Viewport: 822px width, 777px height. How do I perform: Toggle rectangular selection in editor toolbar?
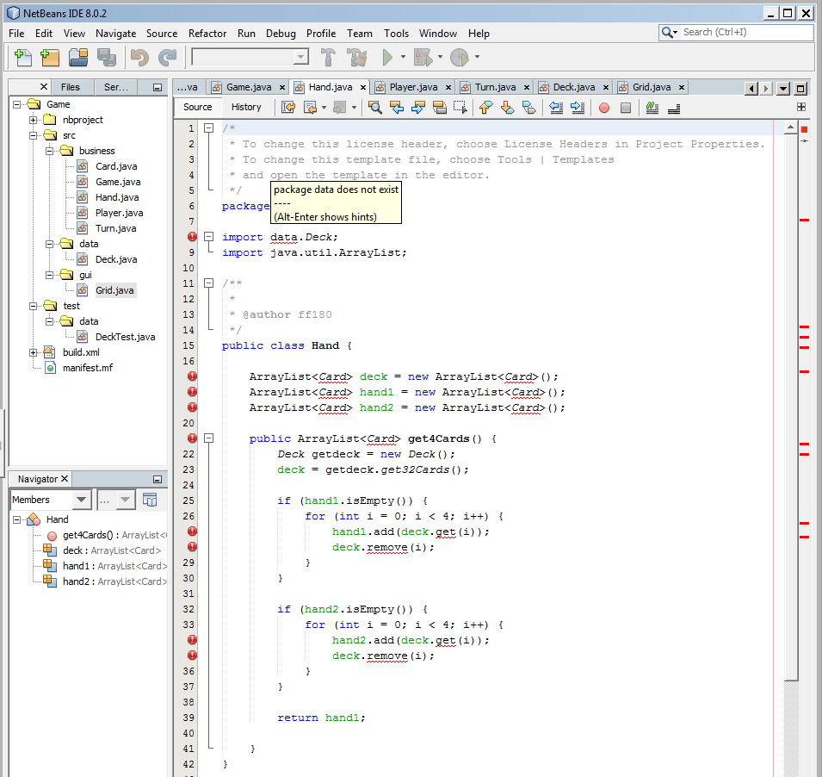[460, 108]
